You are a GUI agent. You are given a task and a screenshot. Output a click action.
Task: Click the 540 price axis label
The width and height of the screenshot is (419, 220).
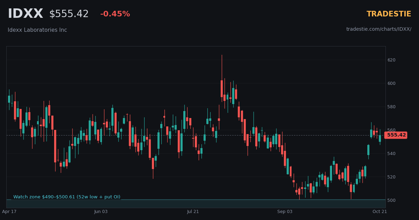click(391, 154)
